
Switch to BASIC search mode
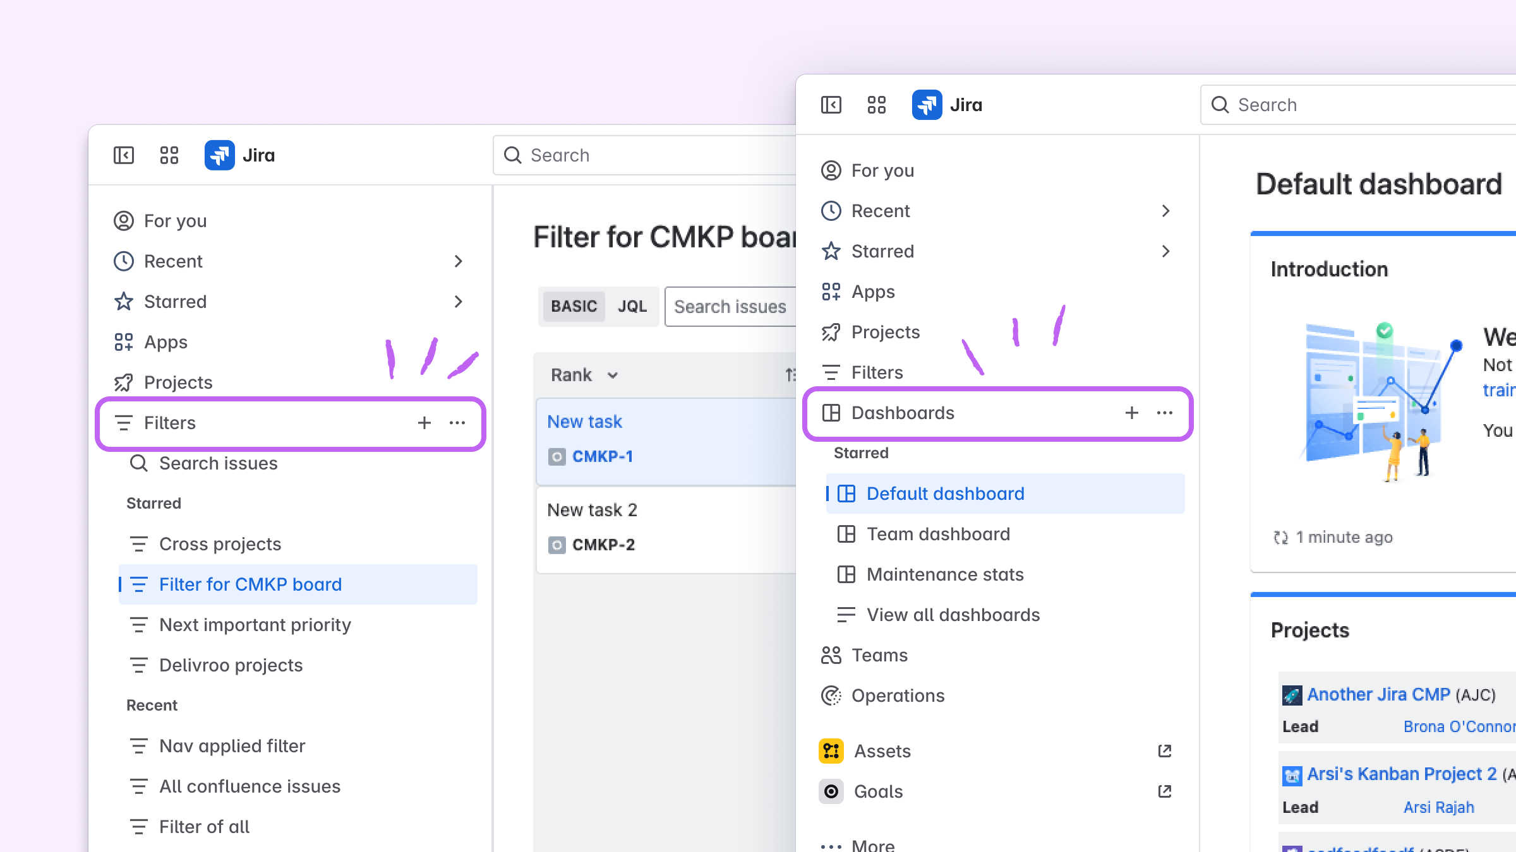point(574,306)
